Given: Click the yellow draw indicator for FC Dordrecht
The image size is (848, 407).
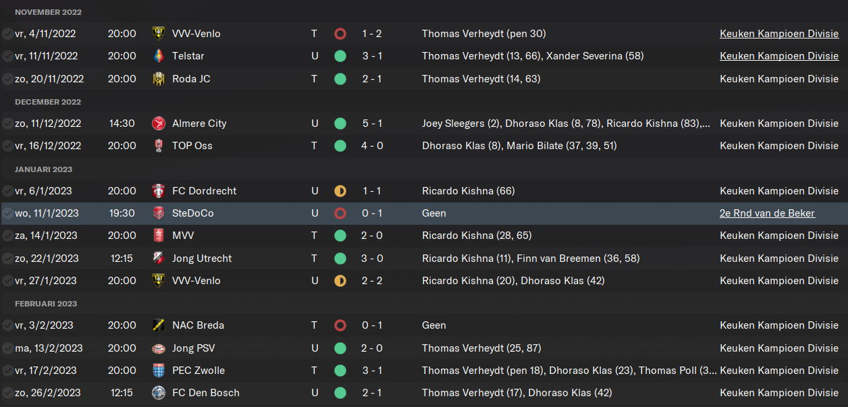Looking at the screenshot, I should pos(340,191).
